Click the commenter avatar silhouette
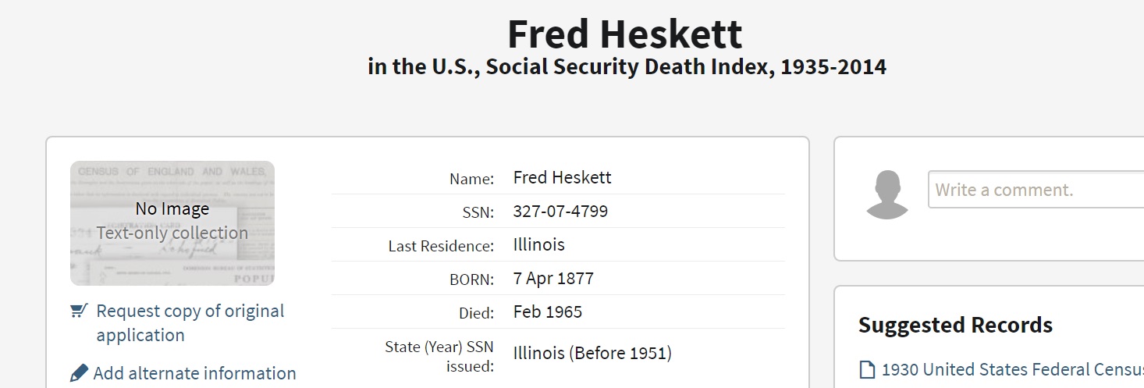This screenshot has height=388, width=1144. pyautogui.click(x=887, y=195)
